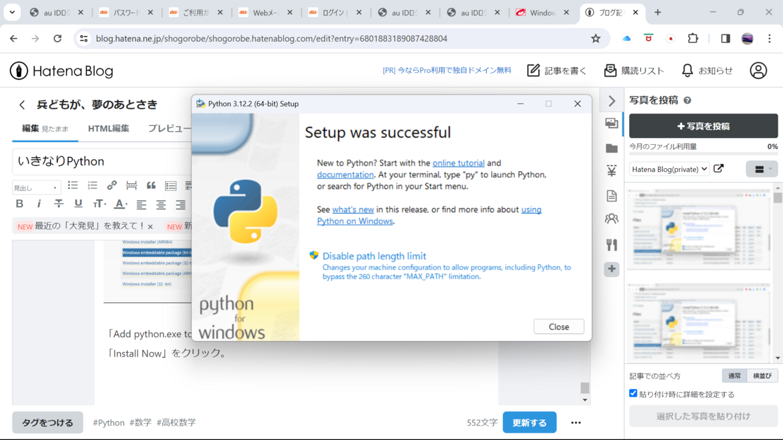Click the dark 写真を投稿 upload button

pyautogui.click(x=703, y=126)
